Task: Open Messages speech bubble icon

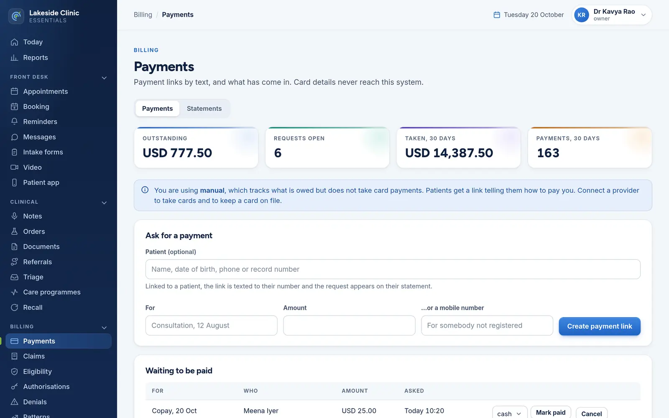Action: tap(14, 137)
